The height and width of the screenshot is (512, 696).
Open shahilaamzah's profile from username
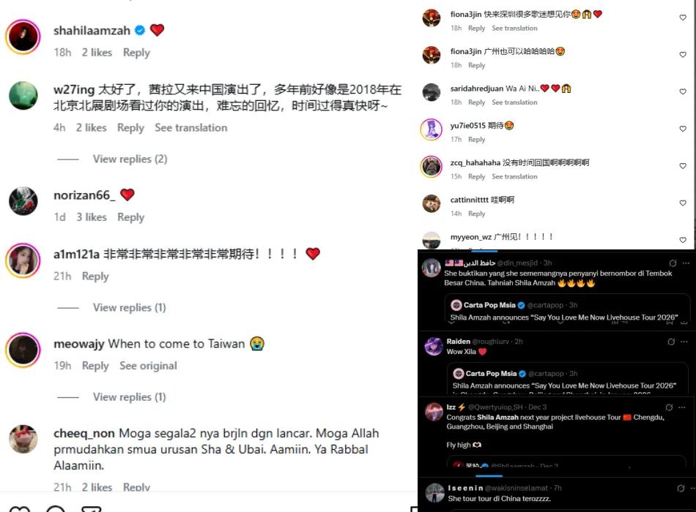[x=92, y=31]
